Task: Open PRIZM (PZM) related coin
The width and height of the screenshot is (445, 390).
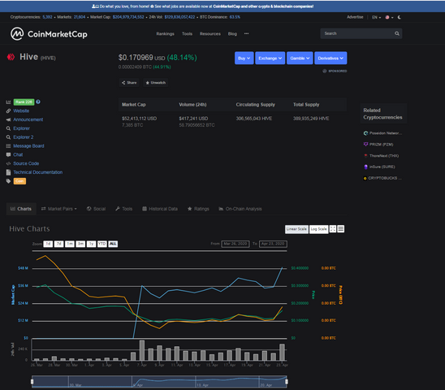Action: click(378, 145)
